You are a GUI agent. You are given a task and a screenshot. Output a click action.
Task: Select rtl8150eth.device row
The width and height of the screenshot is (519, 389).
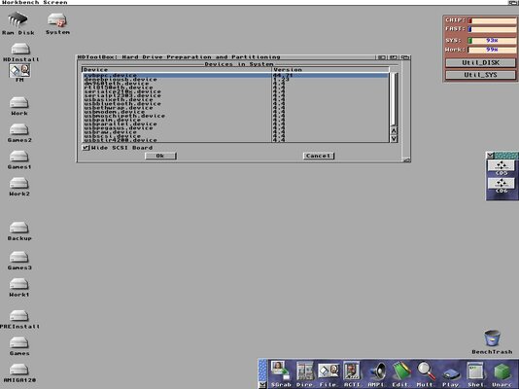[x=235, y=88]
